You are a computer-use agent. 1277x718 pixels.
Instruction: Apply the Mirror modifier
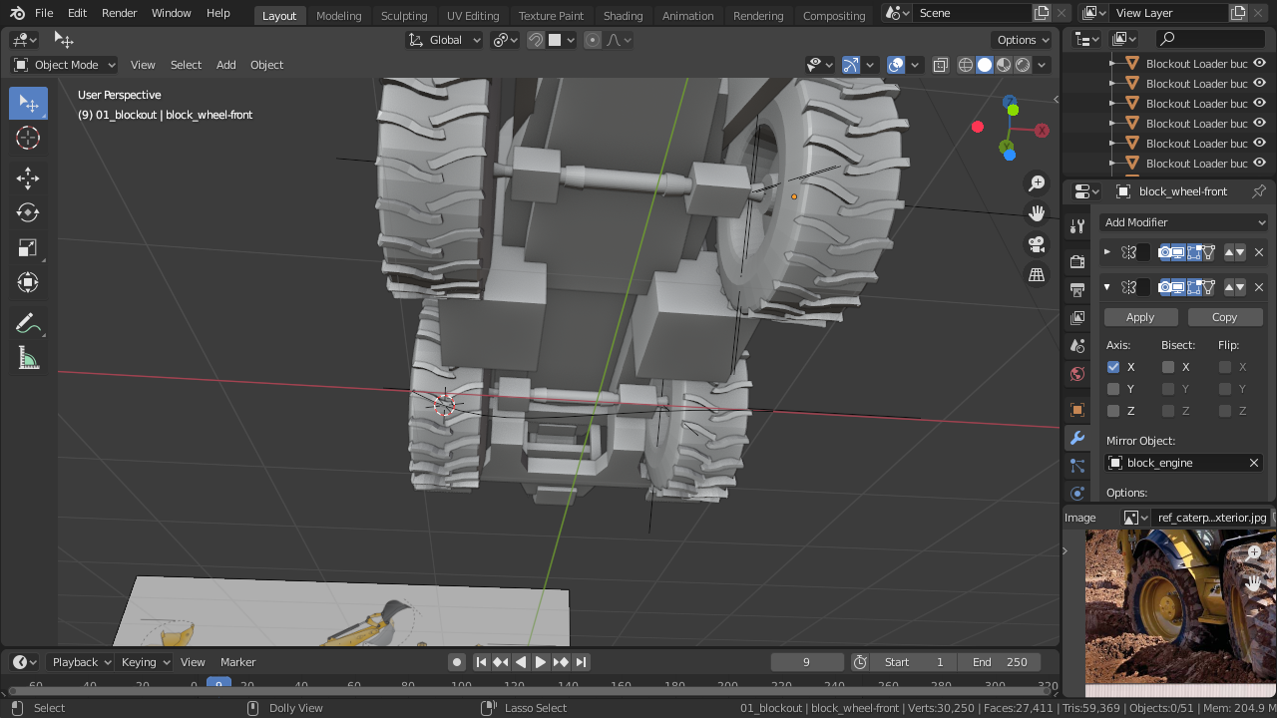coord(1140,317)
